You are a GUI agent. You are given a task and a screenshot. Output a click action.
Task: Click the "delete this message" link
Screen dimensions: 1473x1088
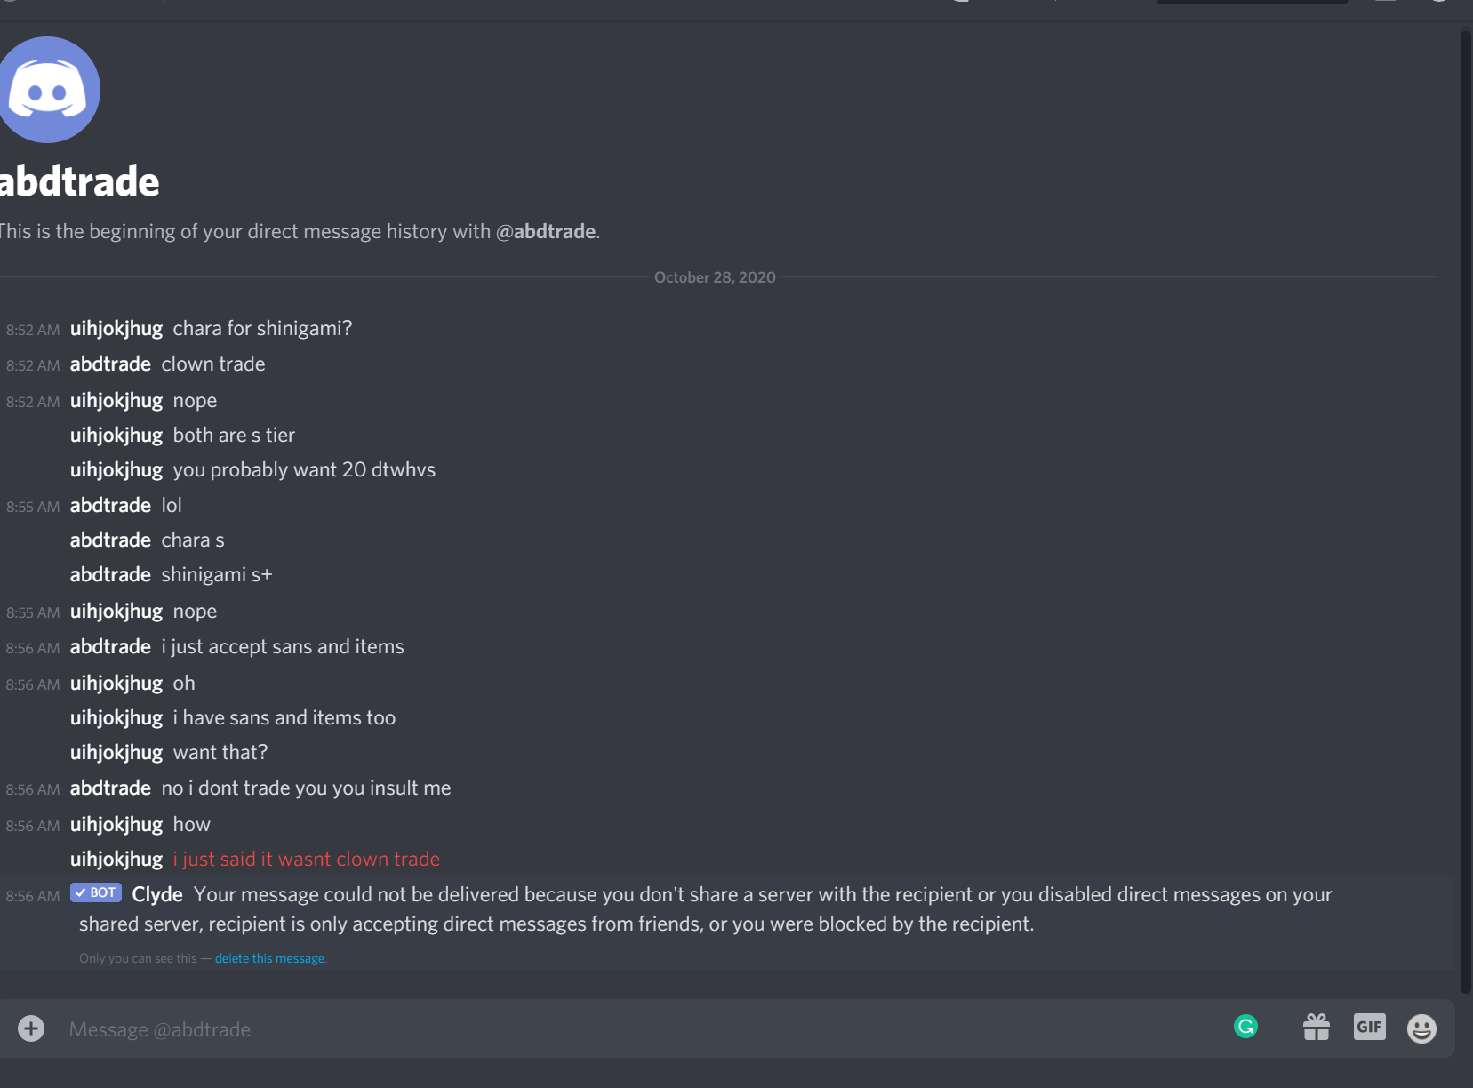pos(269,958)
